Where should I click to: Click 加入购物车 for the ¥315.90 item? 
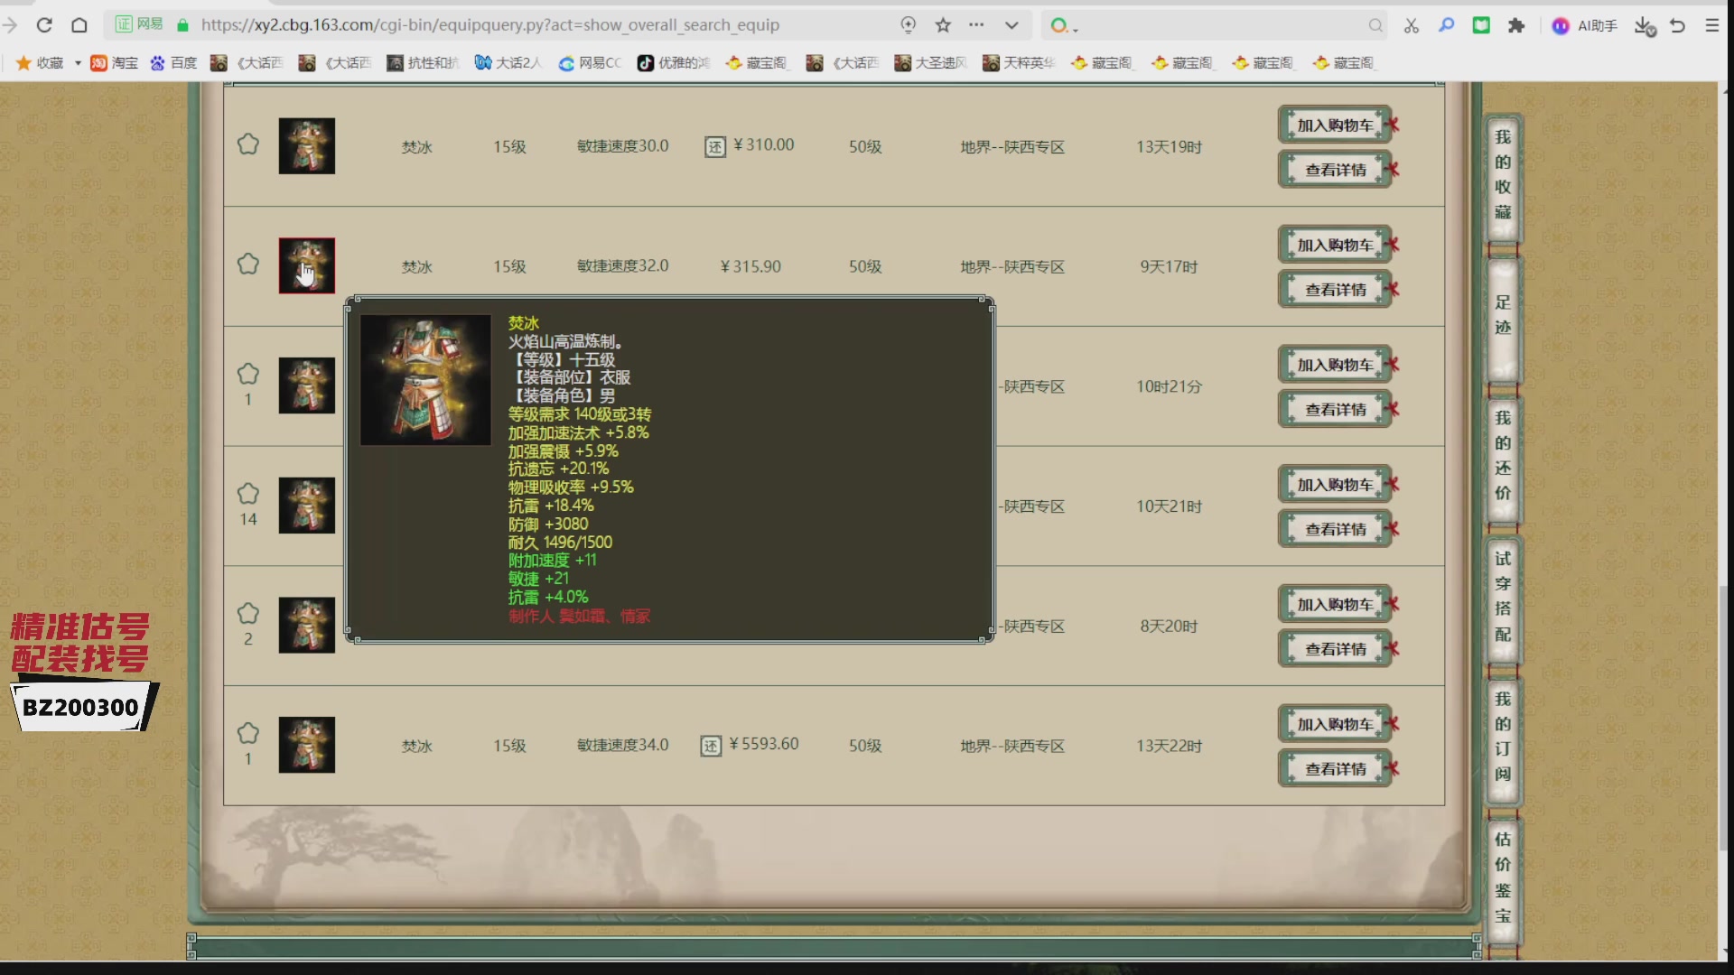tap(1335, 245)
